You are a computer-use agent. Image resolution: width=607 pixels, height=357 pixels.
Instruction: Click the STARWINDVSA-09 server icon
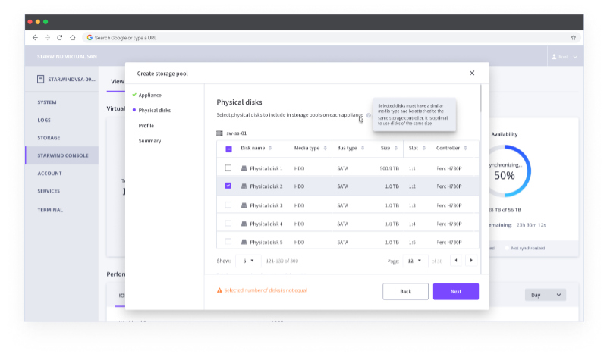41,80
